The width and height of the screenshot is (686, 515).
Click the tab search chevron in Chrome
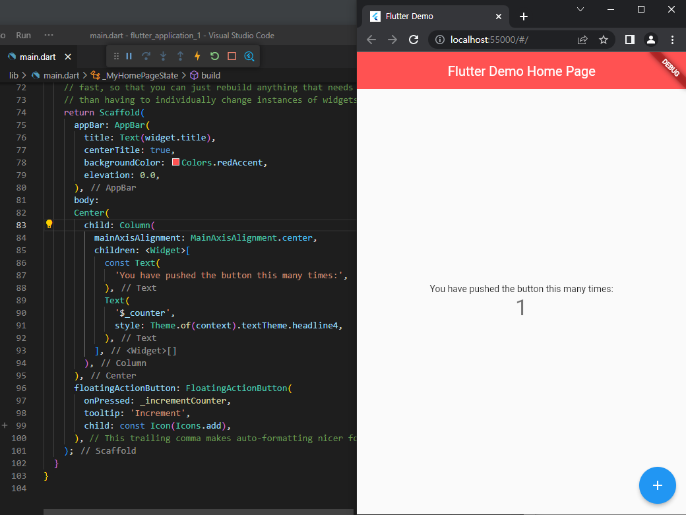(580, 9)
